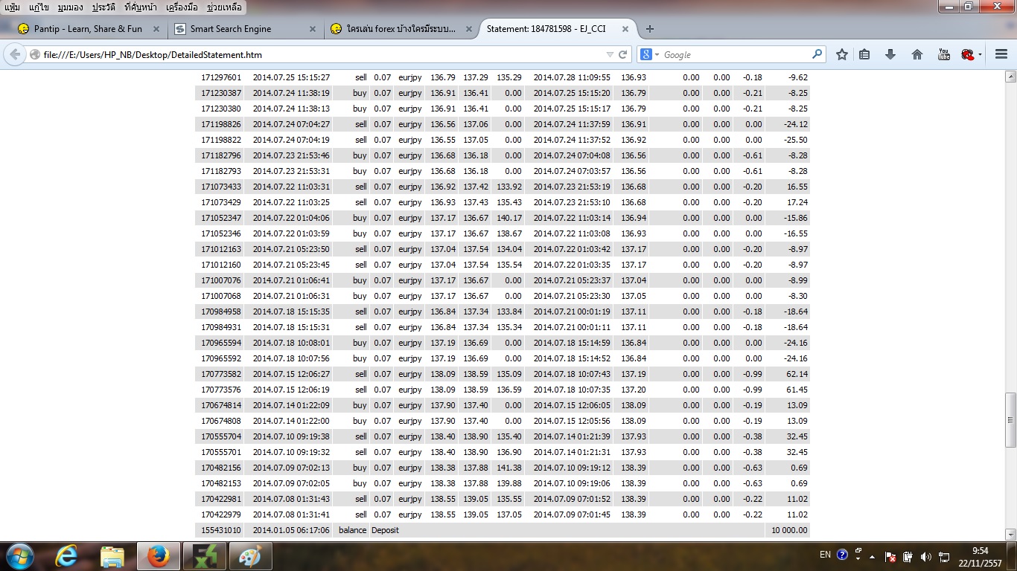
Task: Open the ที่คั่นหน้า (Bookmarks) menu
Action: (x=141, y=7)
